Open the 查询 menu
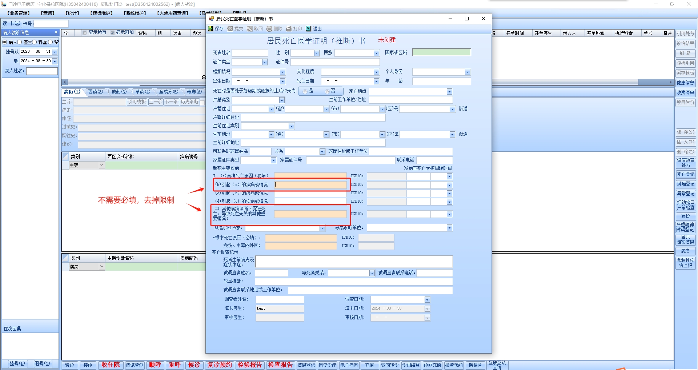This screenshot has height=370, width=698. tap(48, 13)
